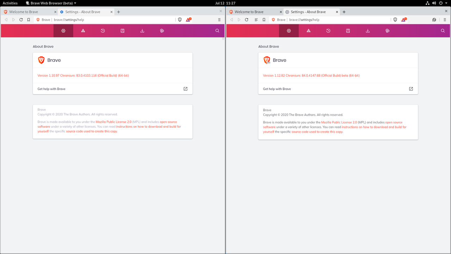This screenshot has width=451, height=254.
Task: Open the clock showing Jul 12 11:27
Action: pos(225,3)
